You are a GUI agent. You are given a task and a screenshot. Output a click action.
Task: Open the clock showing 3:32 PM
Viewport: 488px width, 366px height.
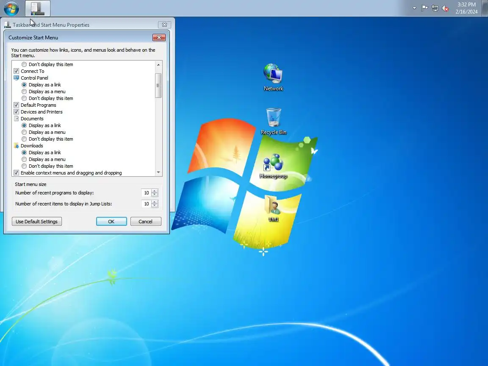click(466, 8)
